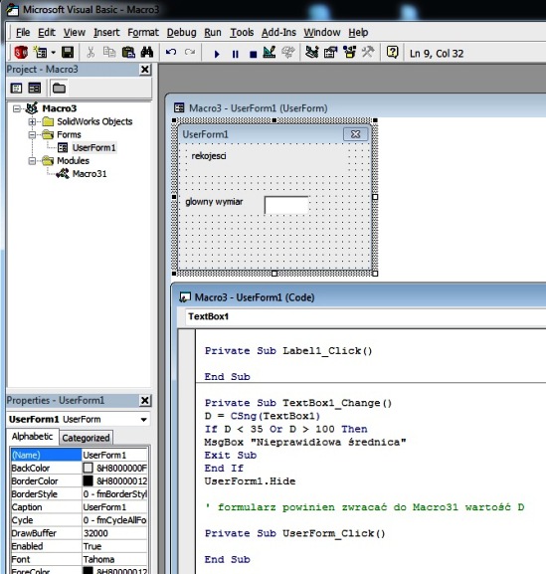Select the 'glowny wymiar' label on the form
Screen dimensions: 546x574
[x=214, y=202]
